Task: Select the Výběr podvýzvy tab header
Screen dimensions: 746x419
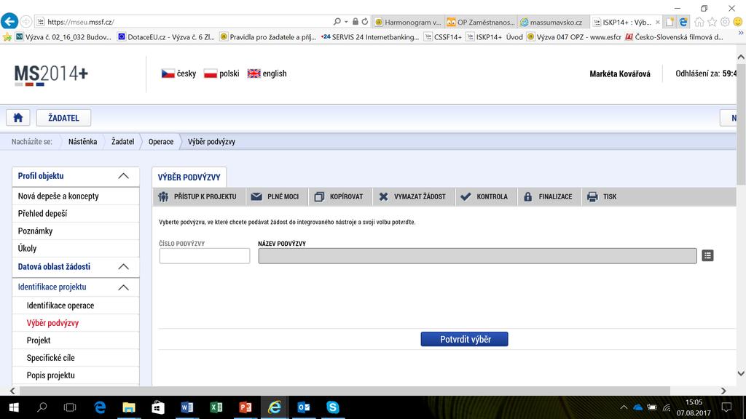Action: coord(189,177)
